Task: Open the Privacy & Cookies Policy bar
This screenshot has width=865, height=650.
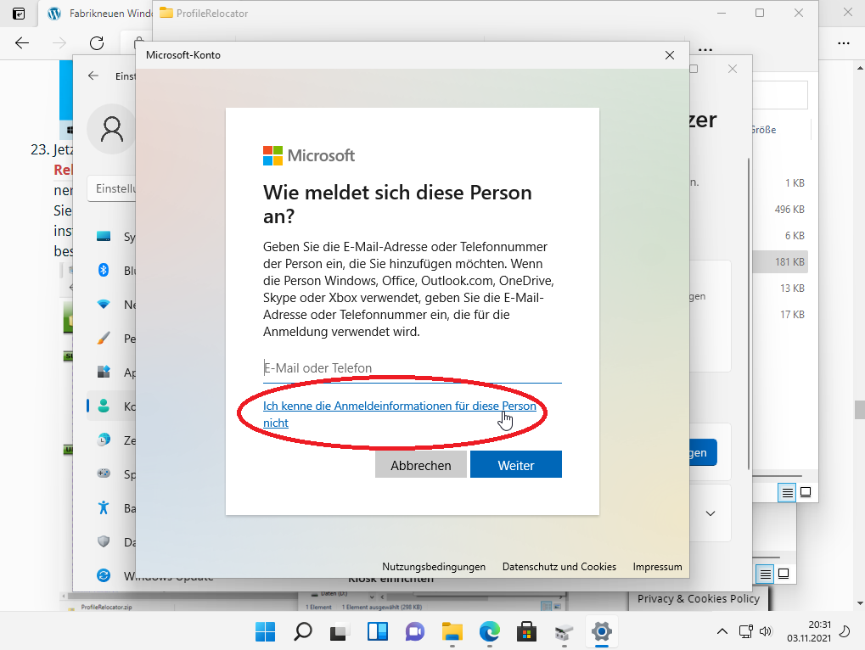Action: point(699,599)
